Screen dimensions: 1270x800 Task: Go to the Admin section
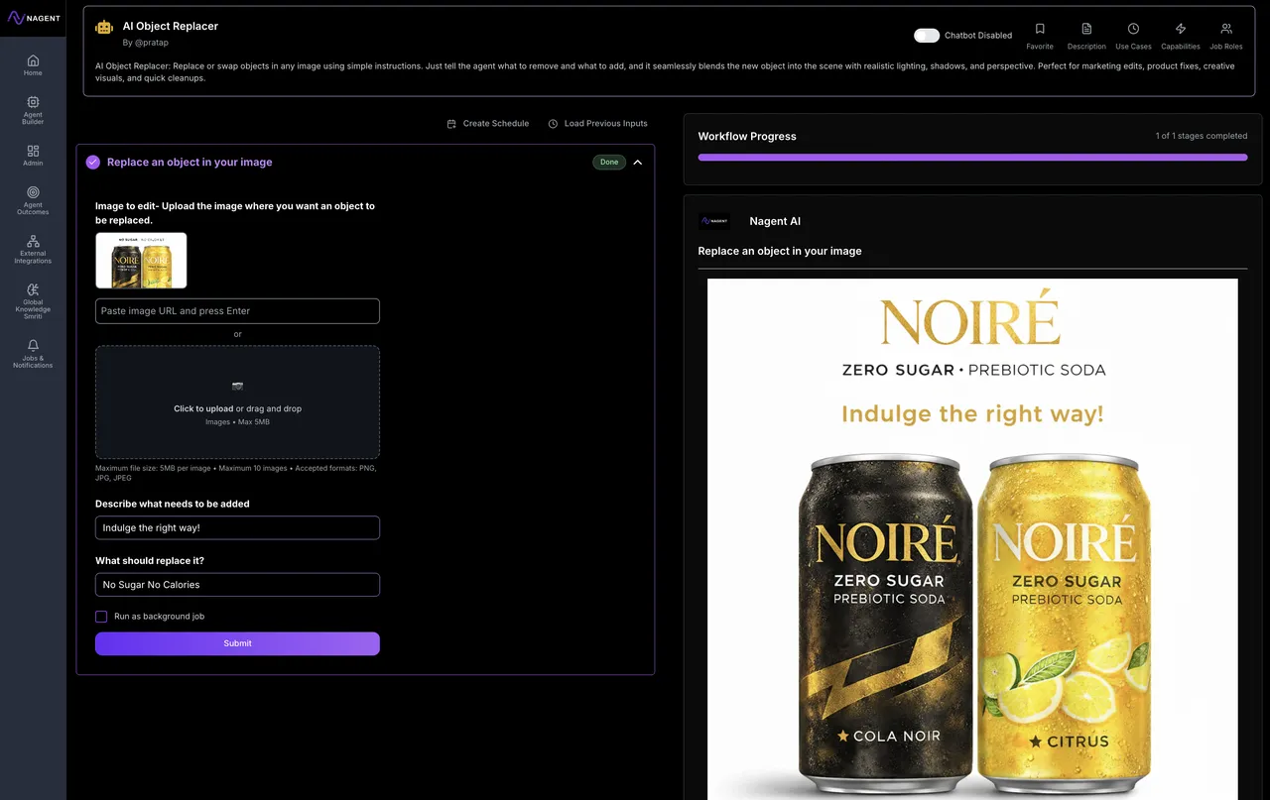click(x=33, y=155)
